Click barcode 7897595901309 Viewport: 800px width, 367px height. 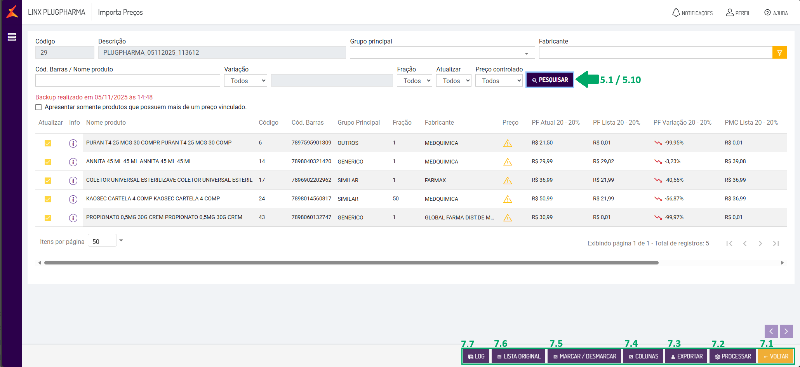311,143
